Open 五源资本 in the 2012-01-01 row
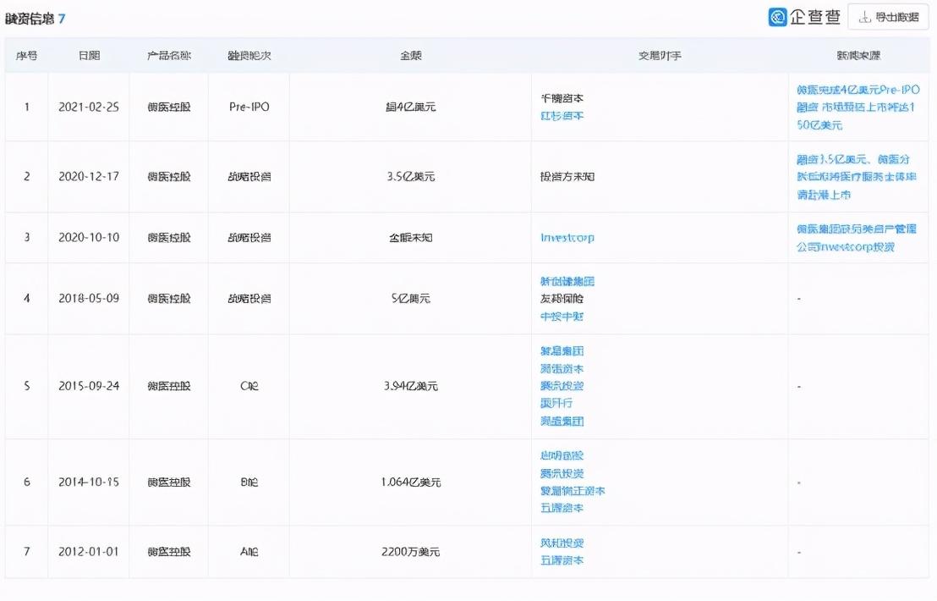 562,560
